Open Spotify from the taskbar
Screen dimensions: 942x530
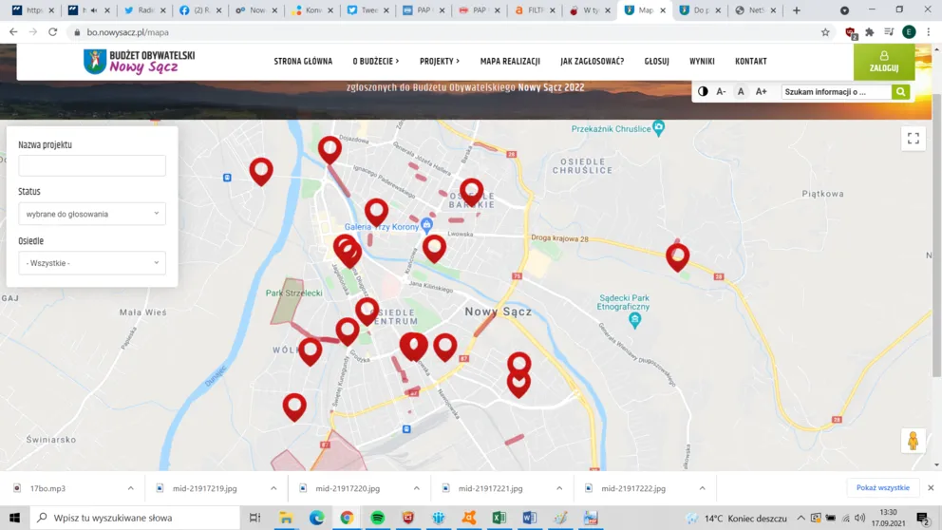coord(377,518)
